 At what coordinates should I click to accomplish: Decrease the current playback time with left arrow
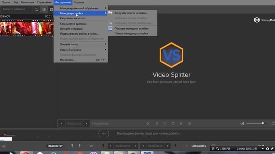pyautogui.click(x=62, y=124)
